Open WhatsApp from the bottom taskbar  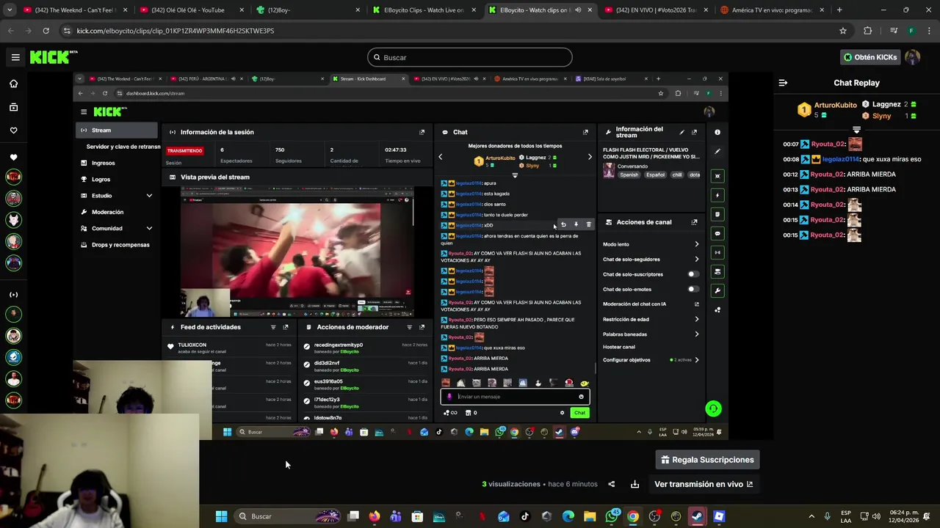point(612,516)
